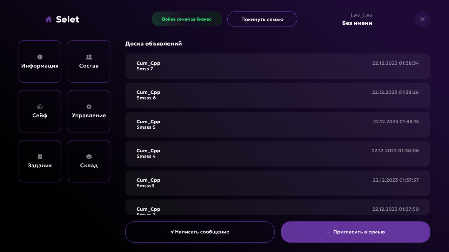Select the Smsss3 announcement entry
The height and width of the screenshot is (252, 449).
(x=277, y=183)
